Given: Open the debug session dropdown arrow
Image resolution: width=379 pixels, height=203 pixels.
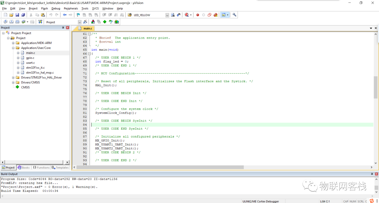Looking at the screenshot, I should tap(191, 15).
